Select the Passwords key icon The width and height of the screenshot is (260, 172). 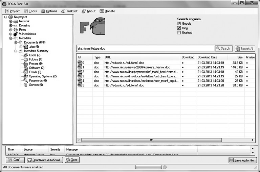(26, 80)
